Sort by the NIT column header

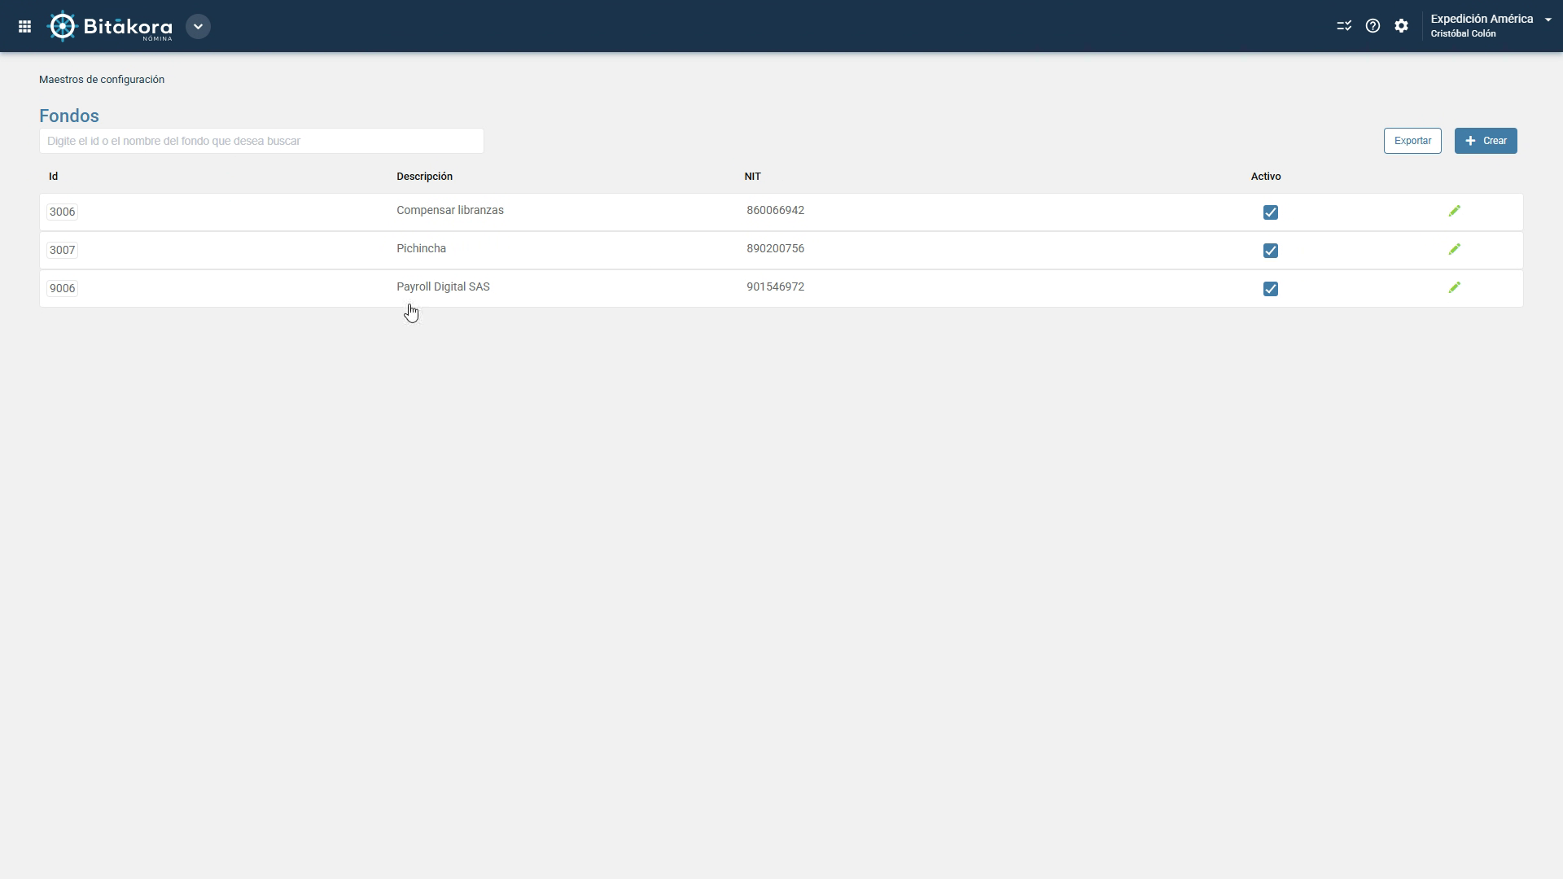click(752, 177)
